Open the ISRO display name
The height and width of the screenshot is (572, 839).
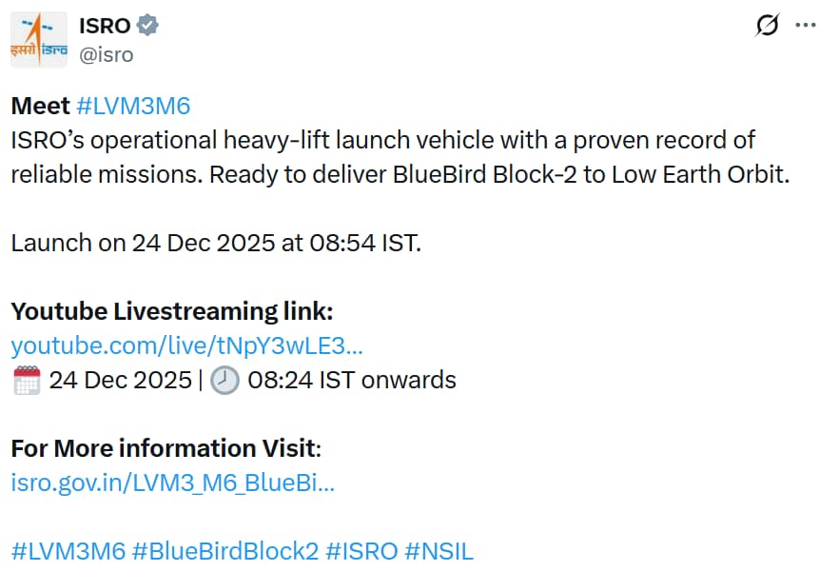[x=105, y=26]
